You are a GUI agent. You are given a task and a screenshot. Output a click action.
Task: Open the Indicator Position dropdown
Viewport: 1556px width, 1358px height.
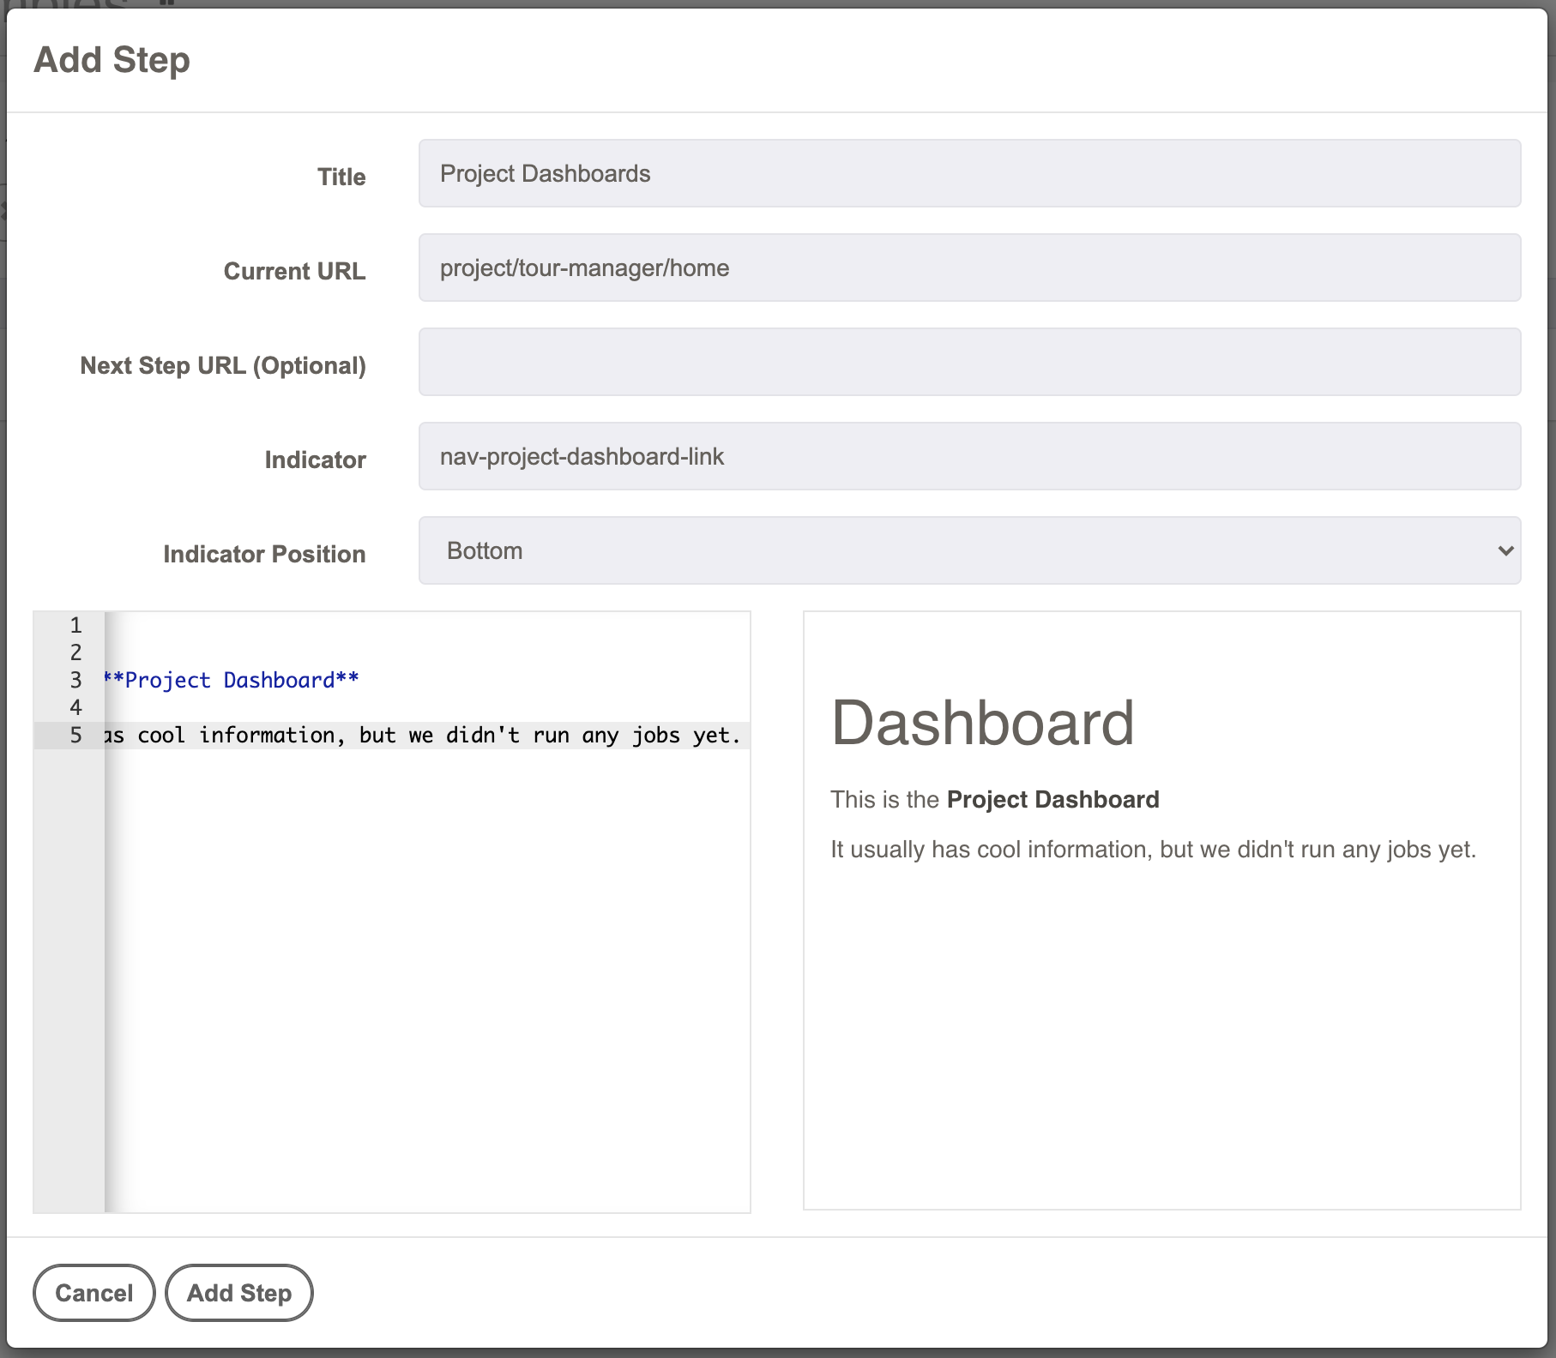tap(969, 550)
